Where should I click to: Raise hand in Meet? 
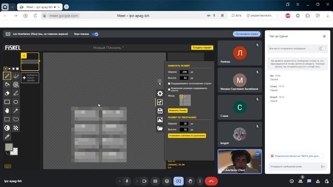coord(190,181)
